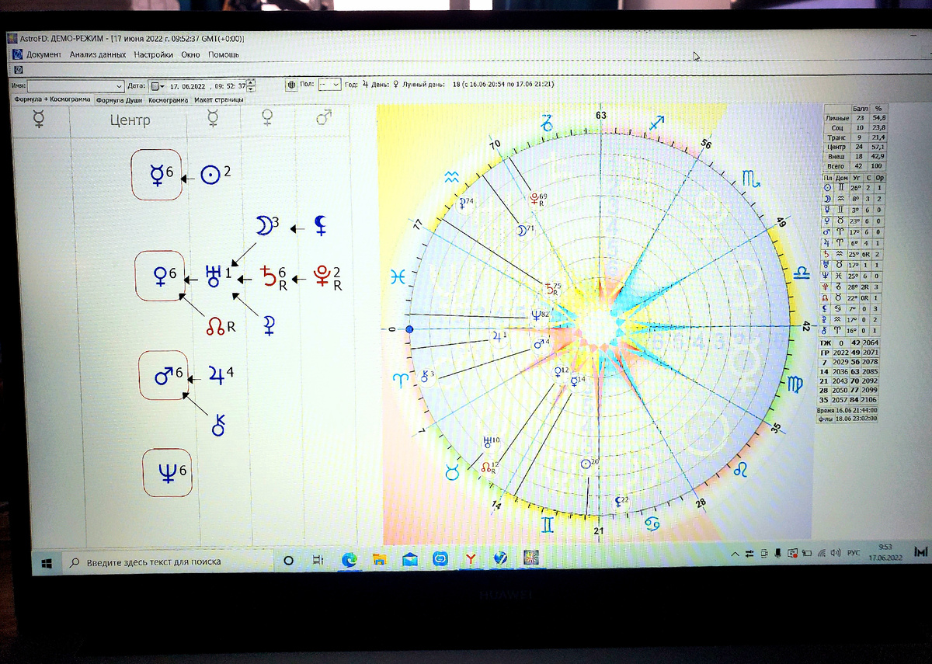Click the Личные row in score table
932x664 pixels.
854,117
